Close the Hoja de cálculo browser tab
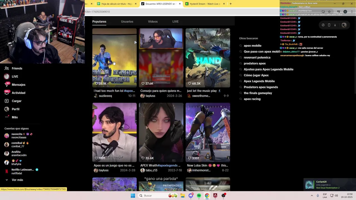This screenshot has height=200, width=356. 136,4
